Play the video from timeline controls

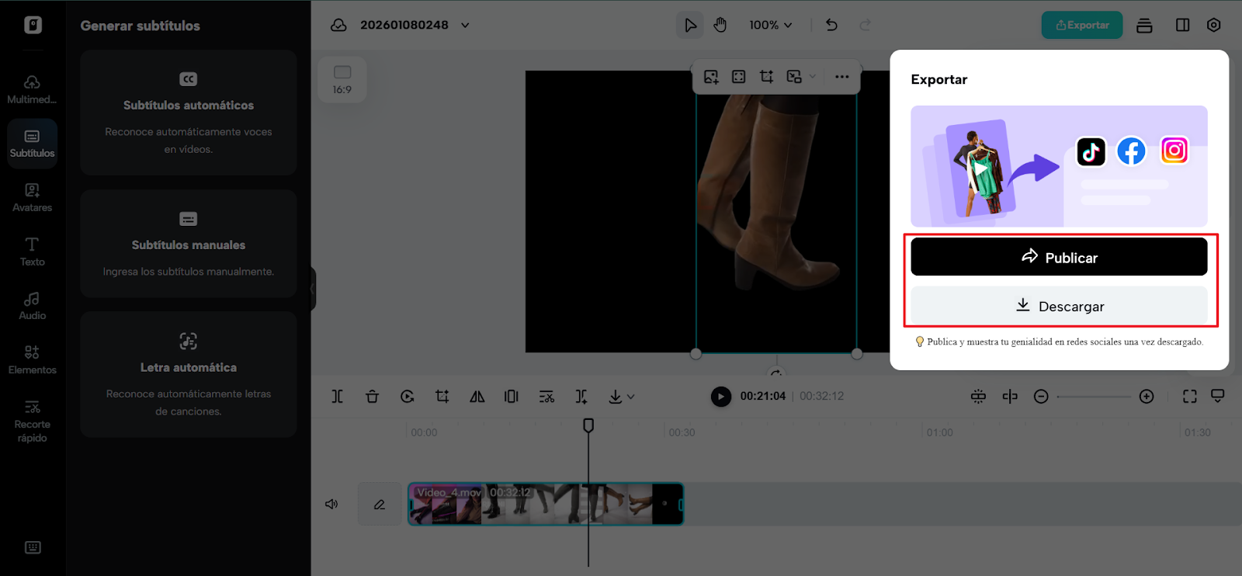point(720,397)
